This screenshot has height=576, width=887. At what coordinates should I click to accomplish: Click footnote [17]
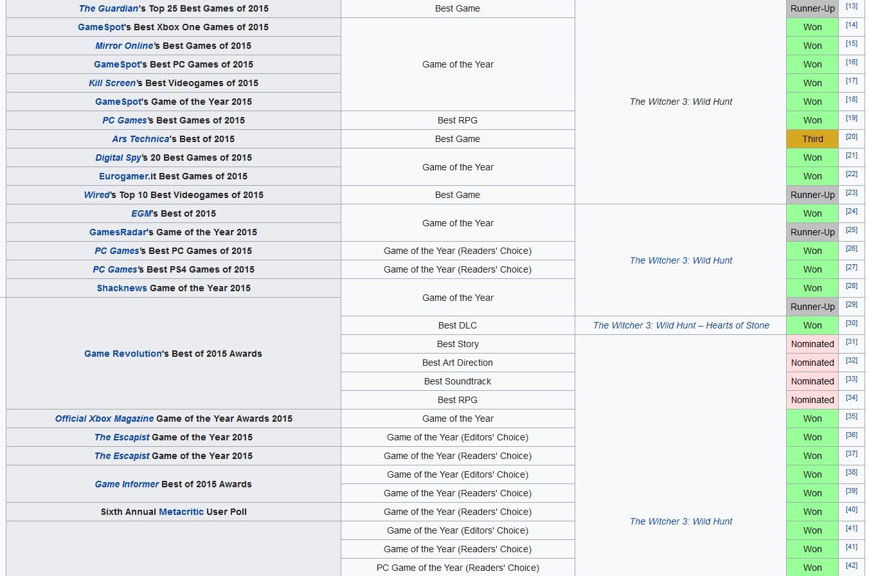[852, 81]
